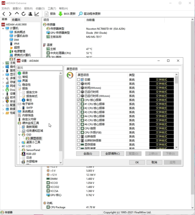Screen dimensions: 195x215
Task: Expand the DirectX node arrow
Action: pyautogui.click(x=3, y=90)
